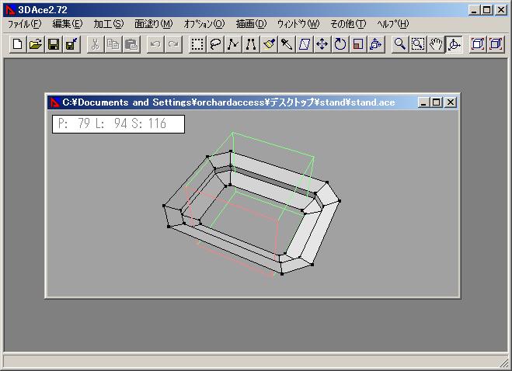Select the hand pan tool
512x371 pixels.
coord(436,44)
